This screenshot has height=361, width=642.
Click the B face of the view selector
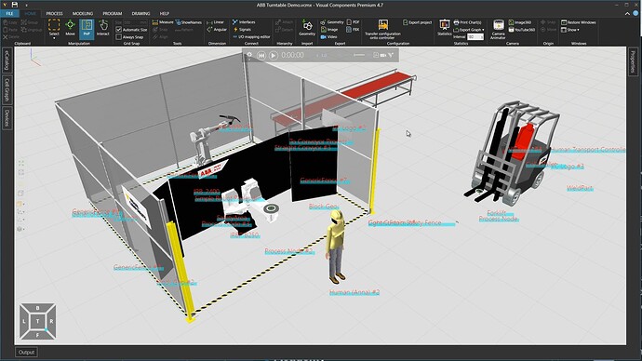point(37,308)
